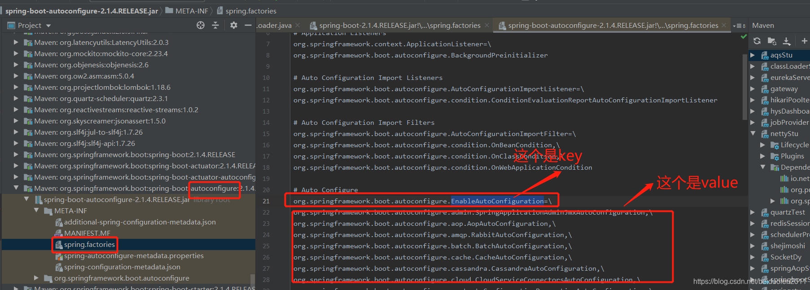Hide the Project tool window

pos(248,25)
